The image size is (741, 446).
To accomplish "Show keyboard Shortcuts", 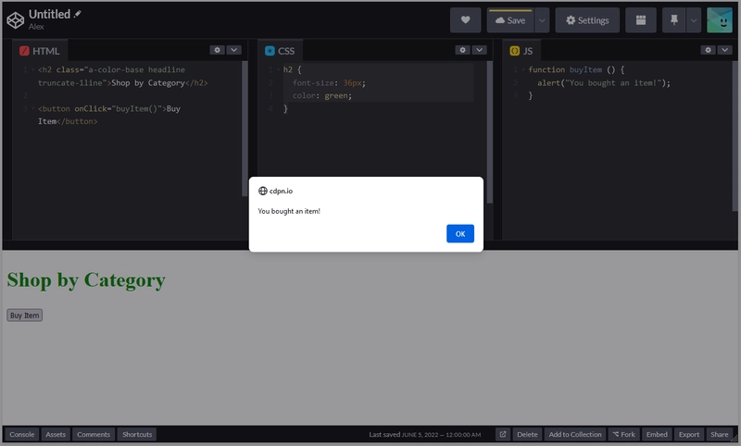I will (x=137, y=434).
